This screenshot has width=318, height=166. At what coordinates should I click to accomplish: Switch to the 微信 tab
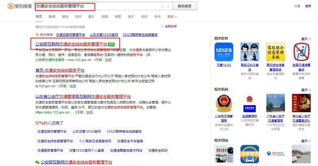click(x=65, y=16)
